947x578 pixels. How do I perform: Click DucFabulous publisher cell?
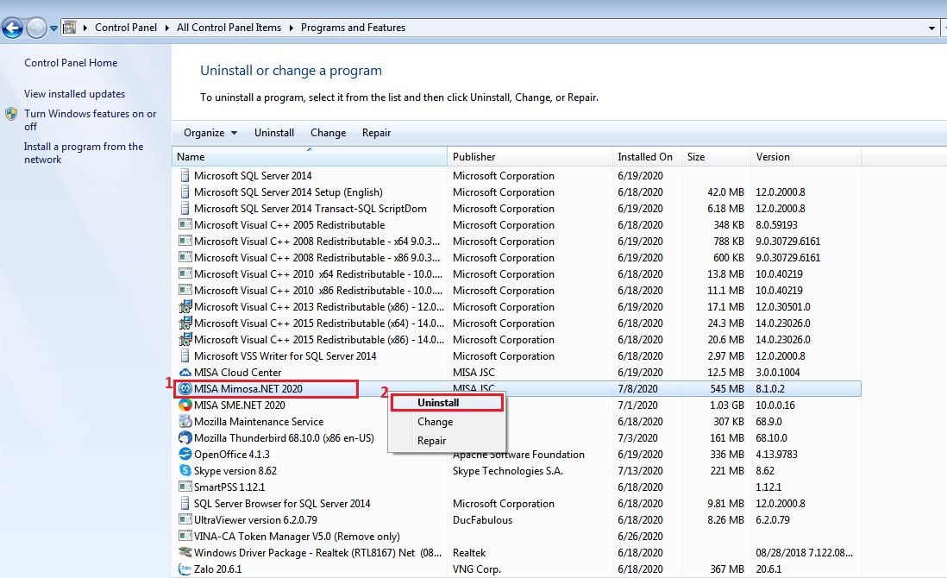click(x=482, y=519)
